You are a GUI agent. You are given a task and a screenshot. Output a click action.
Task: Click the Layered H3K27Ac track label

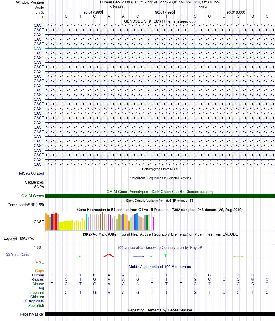(x=19, y=238)
